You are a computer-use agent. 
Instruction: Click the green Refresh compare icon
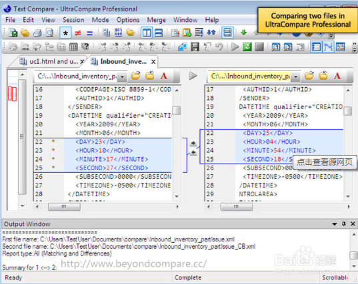247,47
